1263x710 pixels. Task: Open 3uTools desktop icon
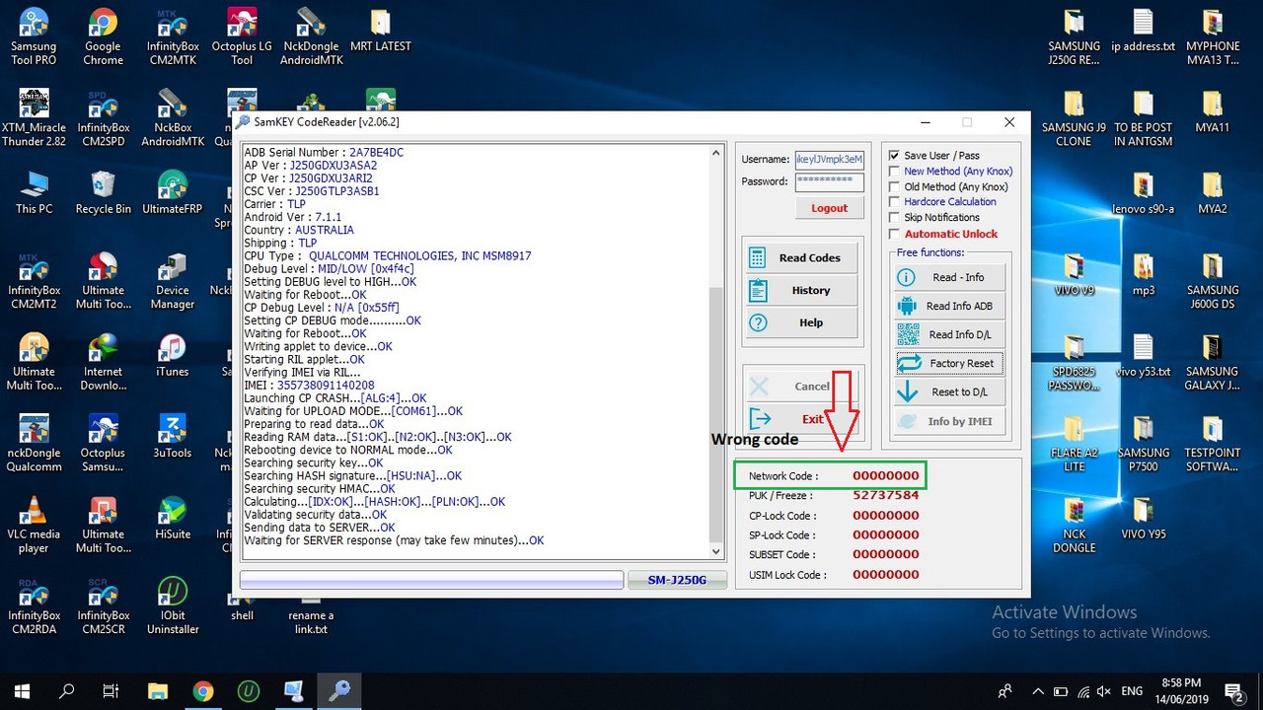[x=172, y=437]
